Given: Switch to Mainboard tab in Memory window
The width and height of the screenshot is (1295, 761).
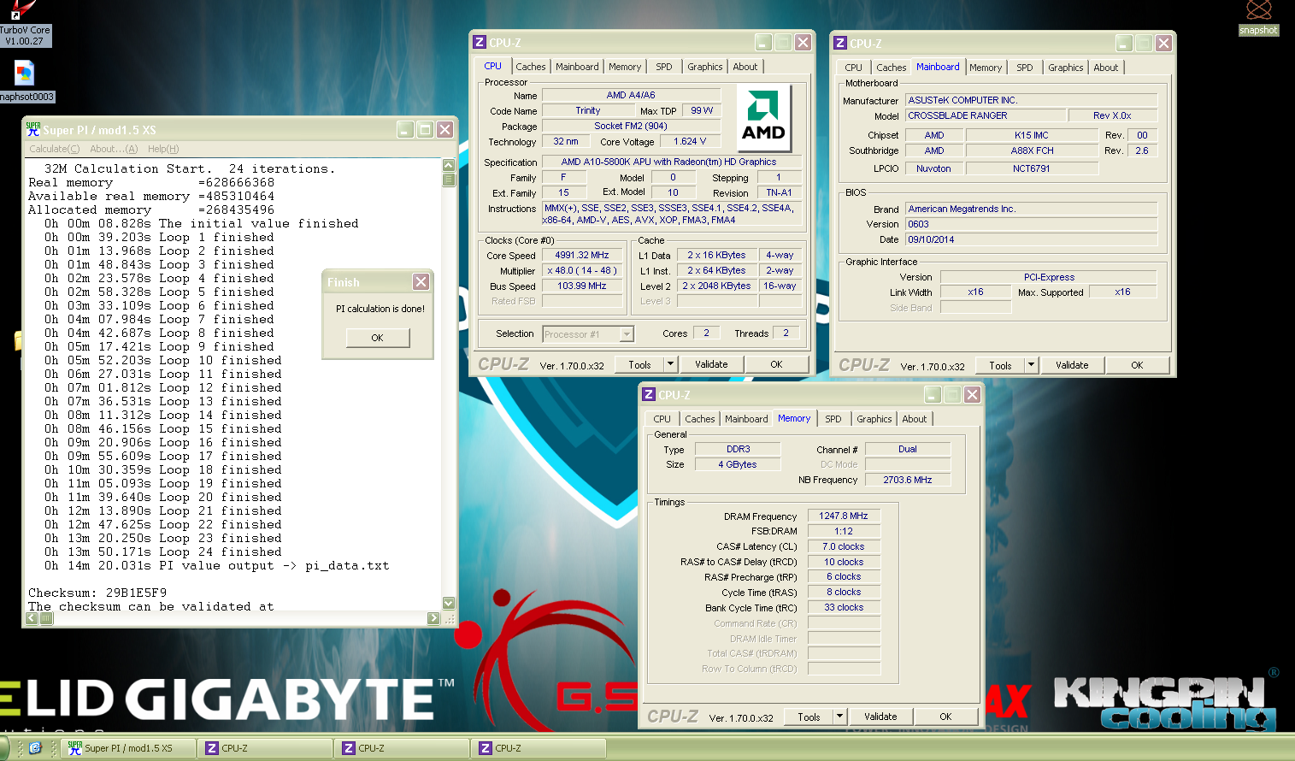Looking at the screenshot, I should click(x=746, y=419).
